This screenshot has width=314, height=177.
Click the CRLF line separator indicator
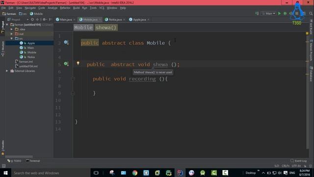(286, 166)
